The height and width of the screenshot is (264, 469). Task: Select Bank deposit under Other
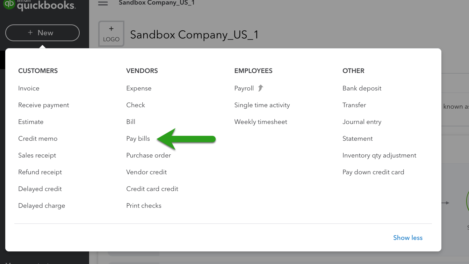(x=362, y=88)
